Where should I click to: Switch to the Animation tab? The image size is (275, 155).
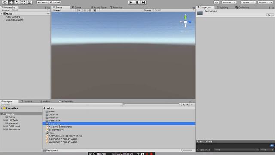[66, 102]
